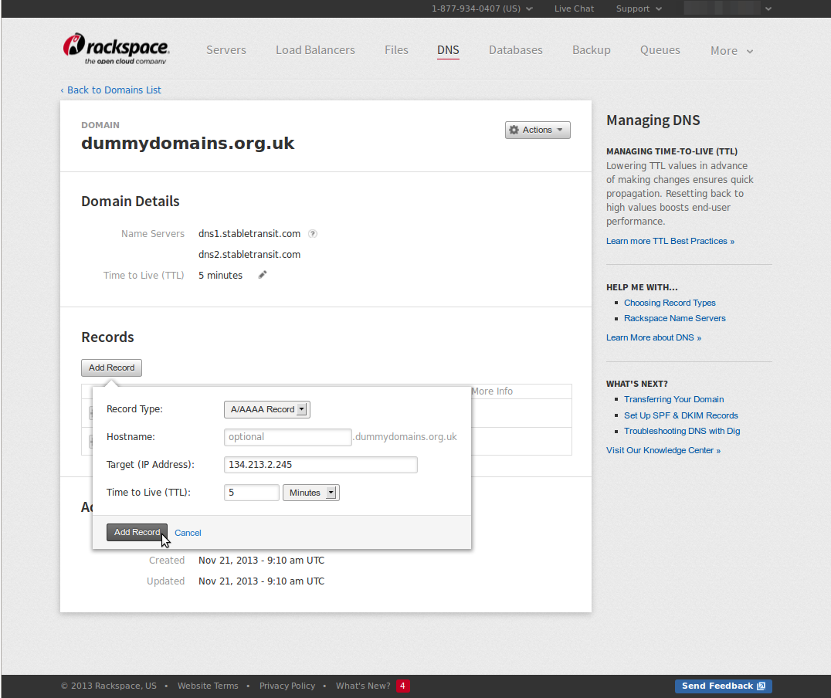Select the DNS navigation item

(448, 50)
